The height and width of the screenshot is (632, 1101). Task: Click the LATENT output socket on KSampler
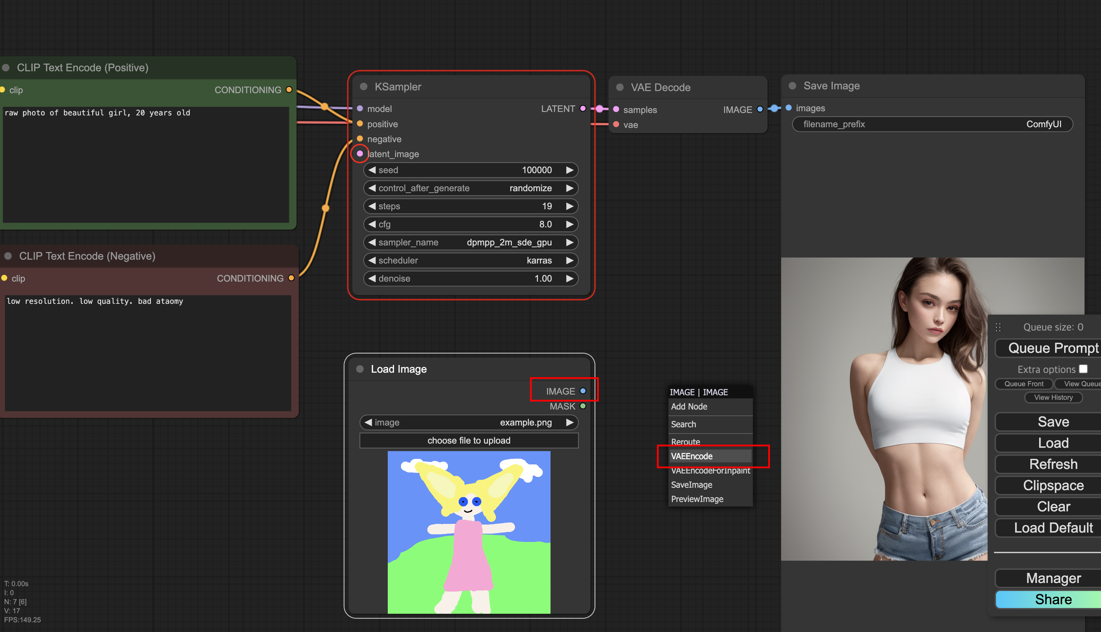[x=582, y=108]
